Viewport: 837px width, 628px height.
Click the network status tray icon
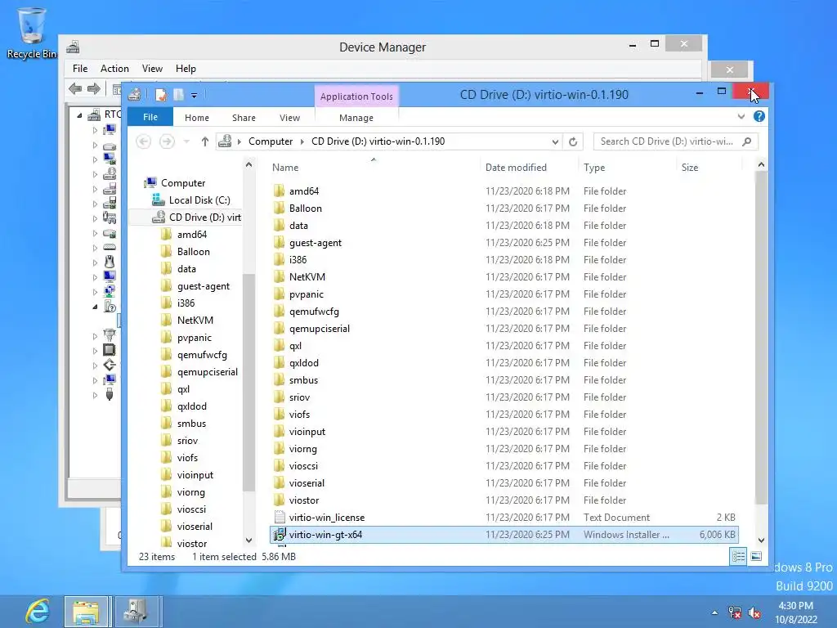735,612
